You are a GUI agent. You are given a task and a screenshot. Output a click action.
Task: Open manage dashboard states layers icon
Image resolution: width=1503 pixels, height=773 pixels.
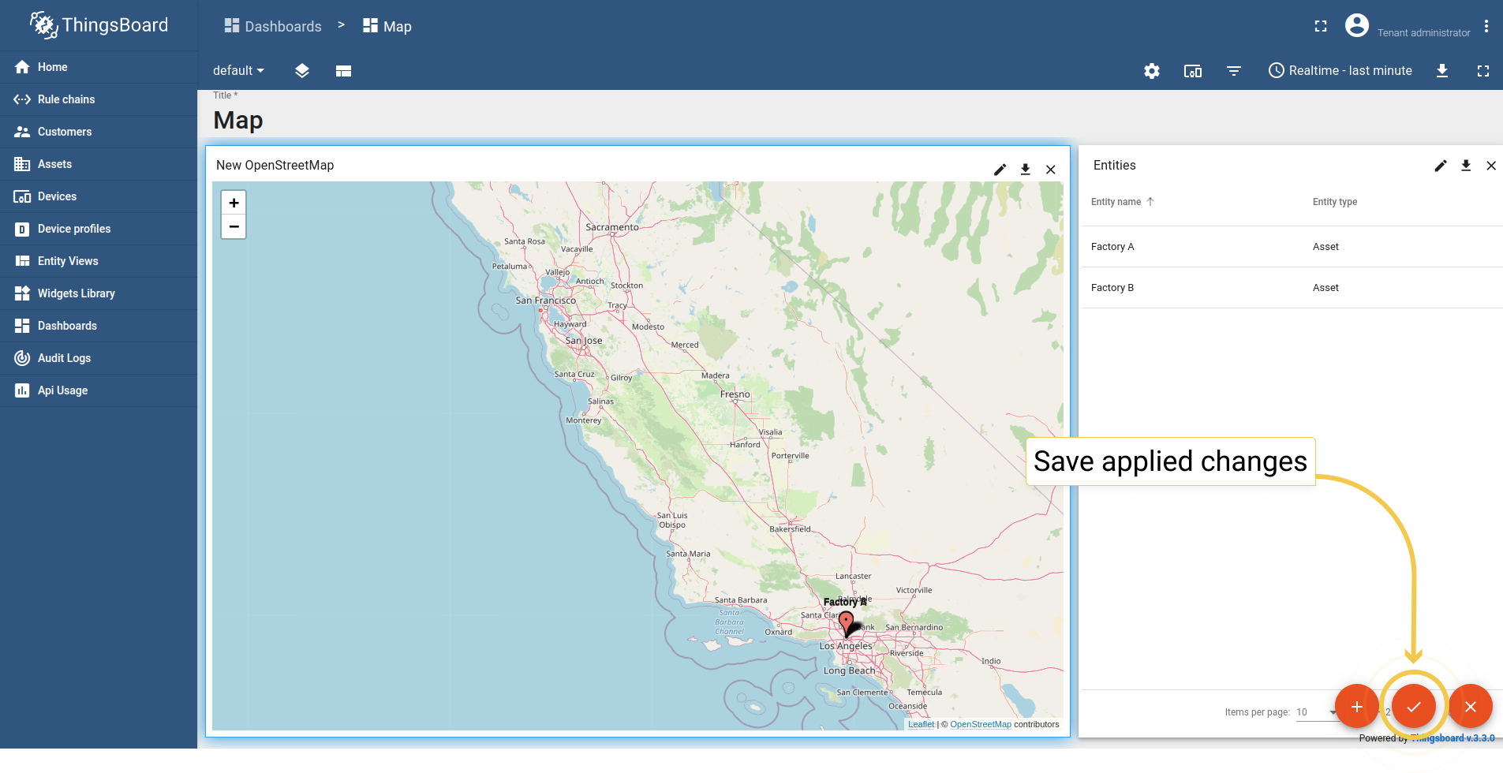tap(301, 71)
